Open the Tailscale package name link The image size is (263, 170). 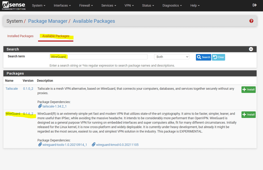pos(12,89)
